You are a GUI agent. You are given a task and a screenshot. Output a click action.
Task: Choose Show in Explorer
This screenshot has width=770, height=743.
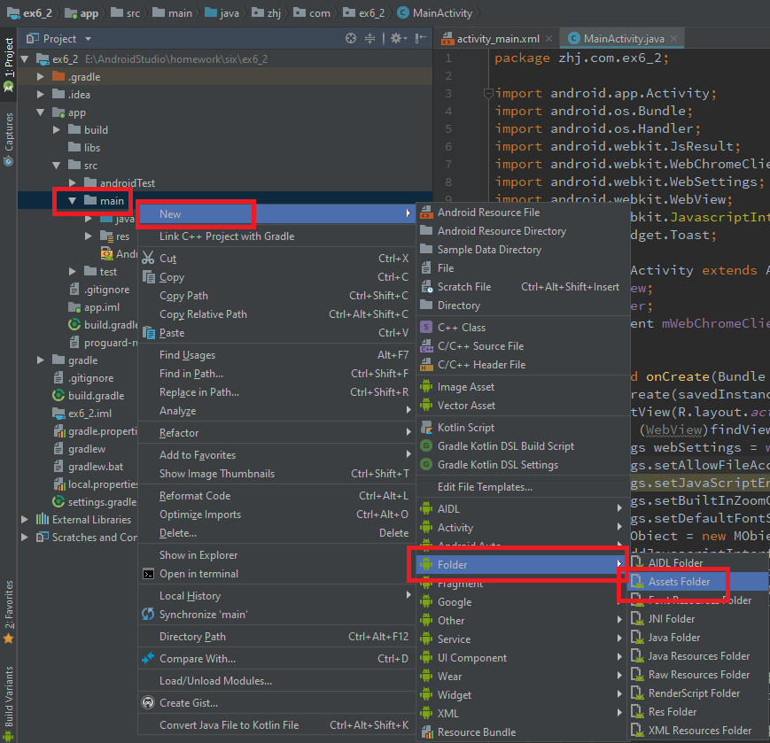pyautogui.click(x=277, y=555)
